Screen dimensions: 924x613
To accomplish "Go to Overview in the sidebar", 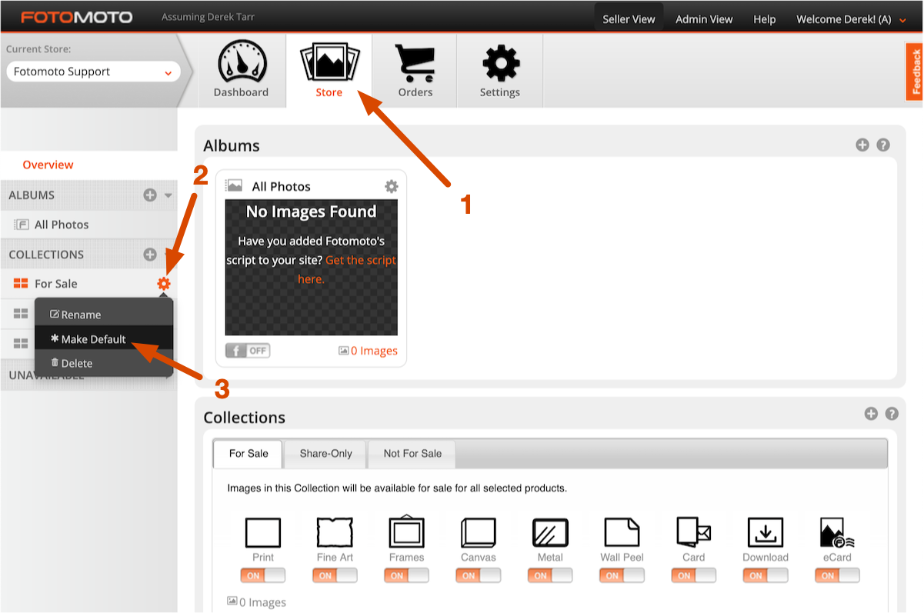I will tap(48, 165).
